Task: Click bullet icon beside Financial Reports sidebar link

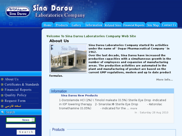Action: pos(2,90)
